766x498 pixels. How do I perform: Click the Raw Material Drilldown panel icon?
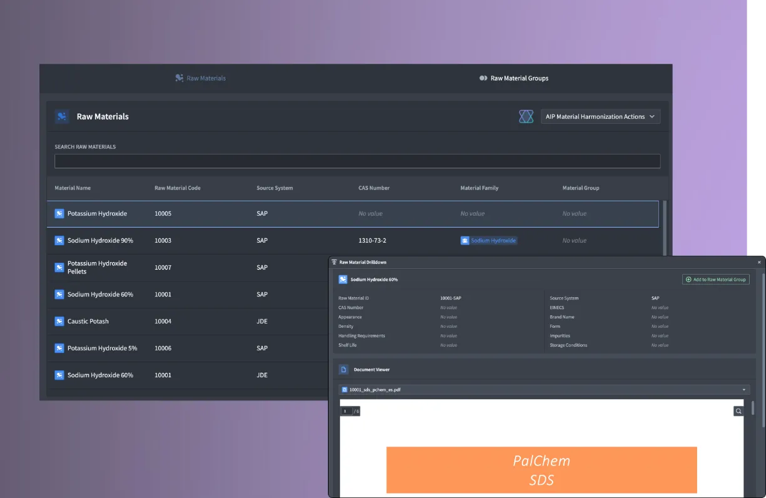tap(334, 262)
